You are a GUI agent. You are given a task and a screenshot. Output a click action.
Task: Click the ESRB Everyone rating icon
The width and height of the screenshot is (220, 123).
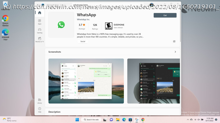[x=109, y=26]
